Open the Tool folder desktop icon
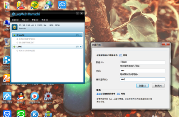This screenshot has width=179, height=117. (7, 7)
